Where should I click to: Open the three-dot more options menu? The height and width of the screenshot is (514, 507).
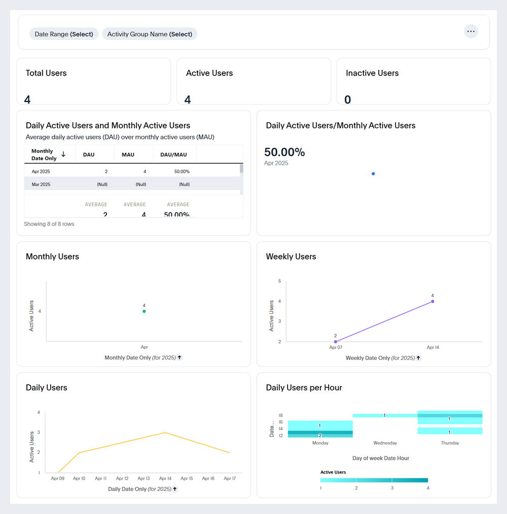[x=471, y=31]
